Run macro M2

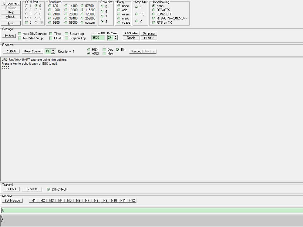click(x=42, y=201)
